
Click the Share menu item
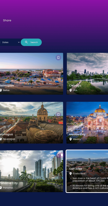click(7, 20)
